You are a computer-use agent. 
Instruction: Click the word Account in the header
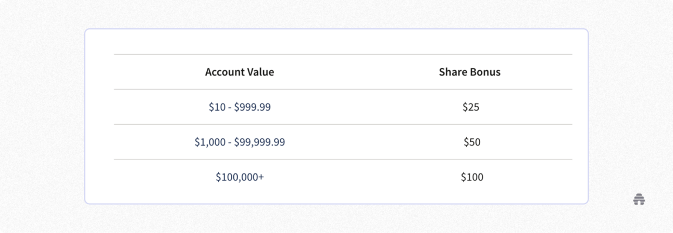point(224,72)
